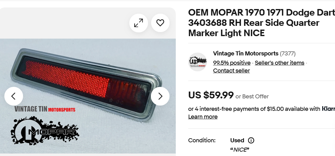The width and height of the screenshot is (335, 156).
Task: Click the "or Best Offer" text
Action: point(252,97)
